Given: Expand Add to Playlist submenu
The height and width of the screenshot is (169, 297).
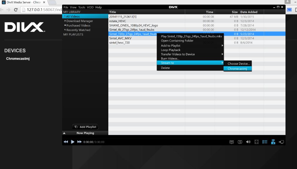Looking at the screenshot, I should 190,45.
